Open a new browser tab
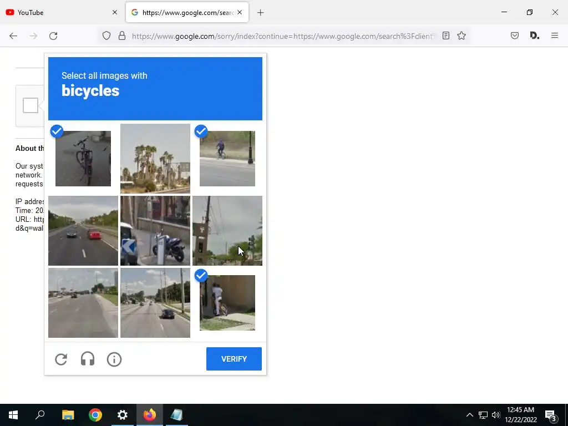 (x=261, y=13)
